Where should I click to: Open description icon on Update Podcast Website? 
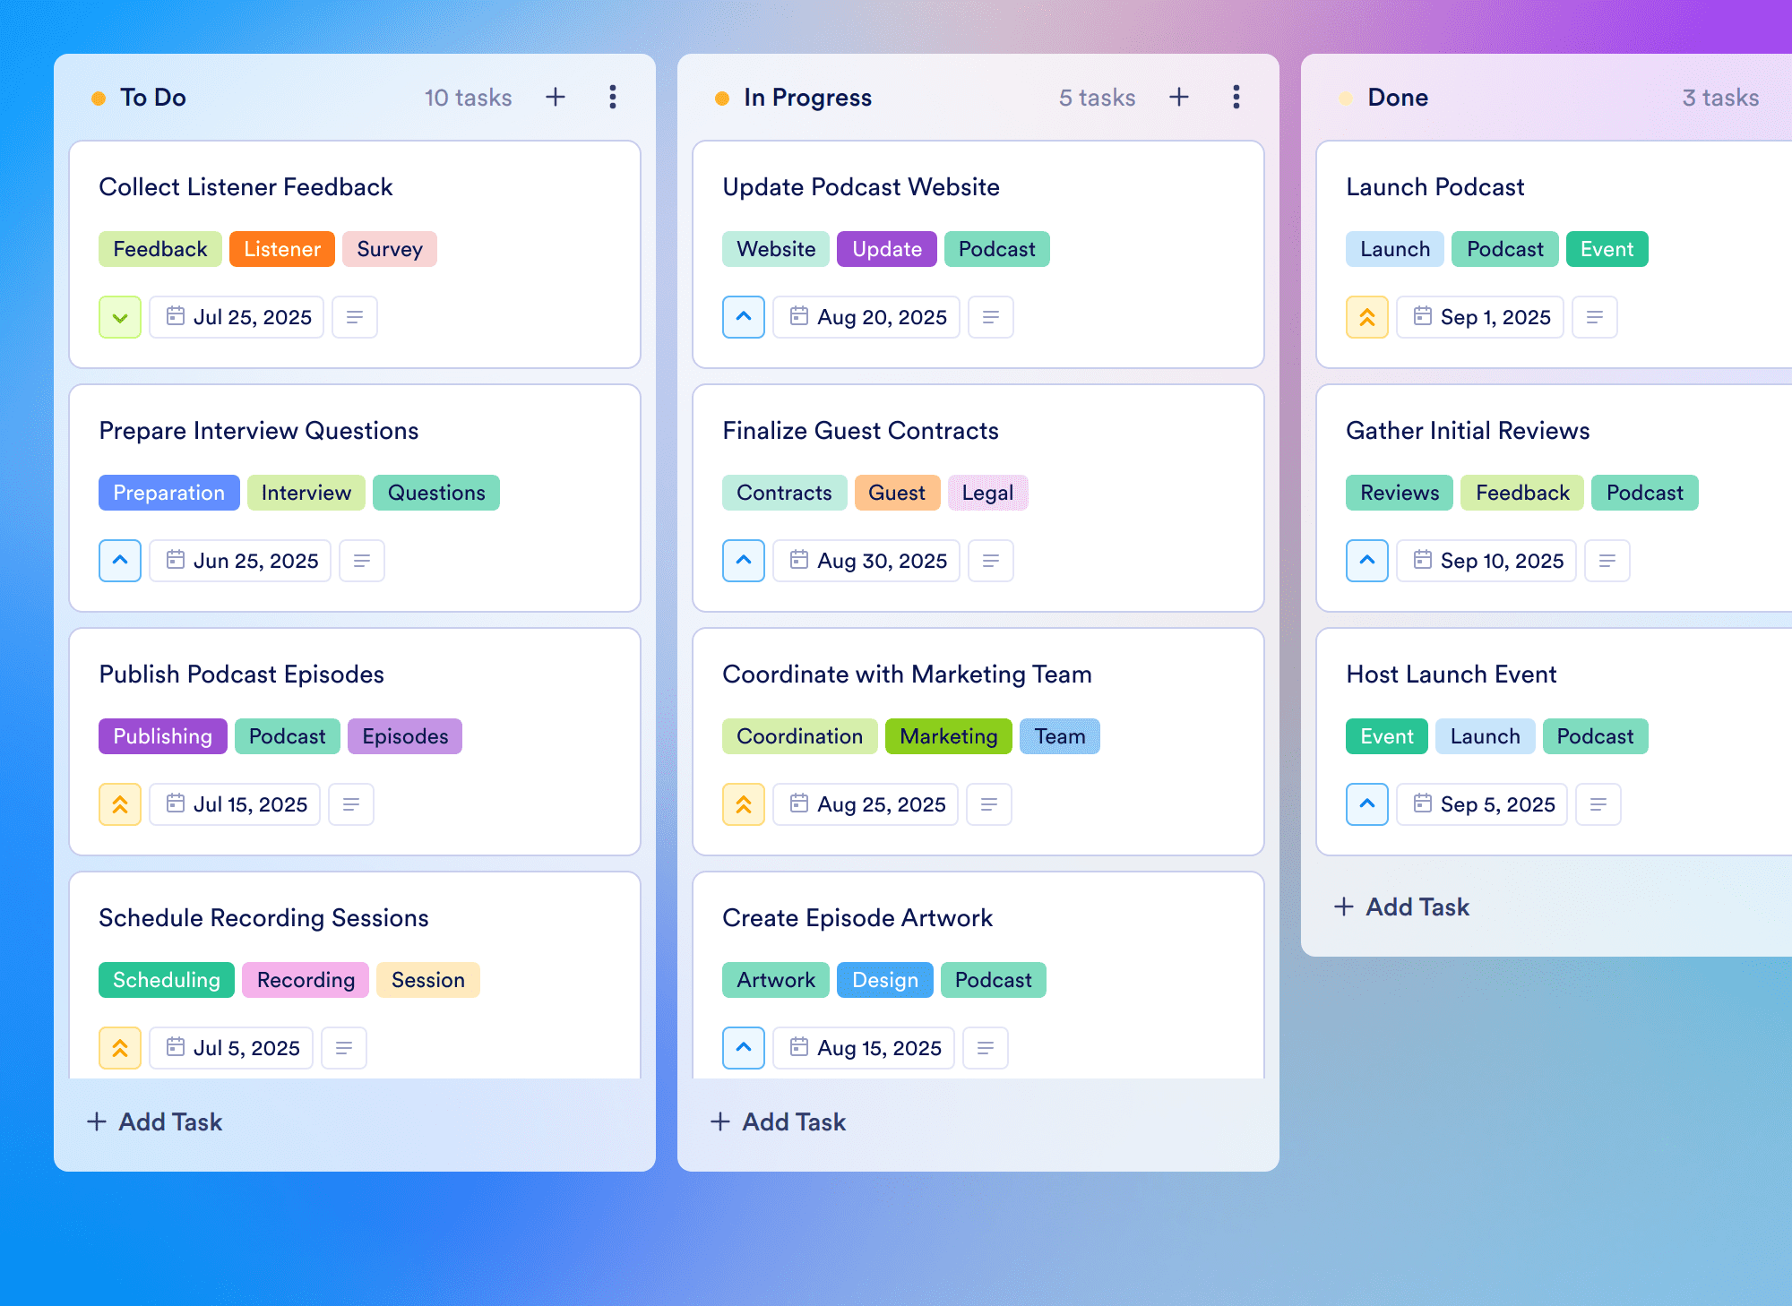coord(991,317)
